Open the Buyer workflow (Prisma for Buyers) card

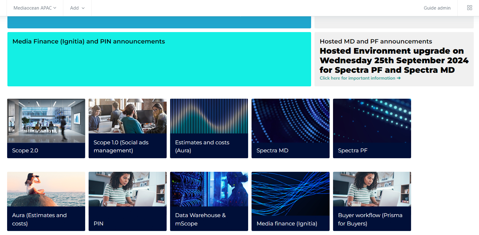click(372, 201)
